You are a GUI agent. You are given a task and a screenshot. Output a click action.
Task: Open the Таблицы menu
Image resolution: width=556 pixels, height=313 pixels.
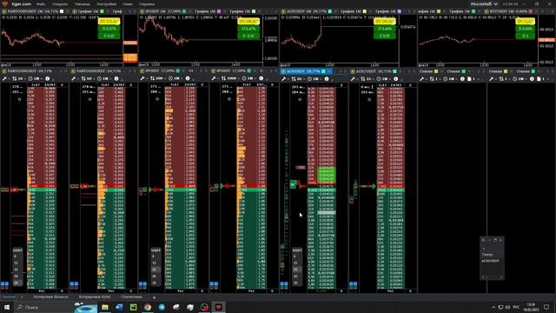pyautogui.click(x=83, y=4)
